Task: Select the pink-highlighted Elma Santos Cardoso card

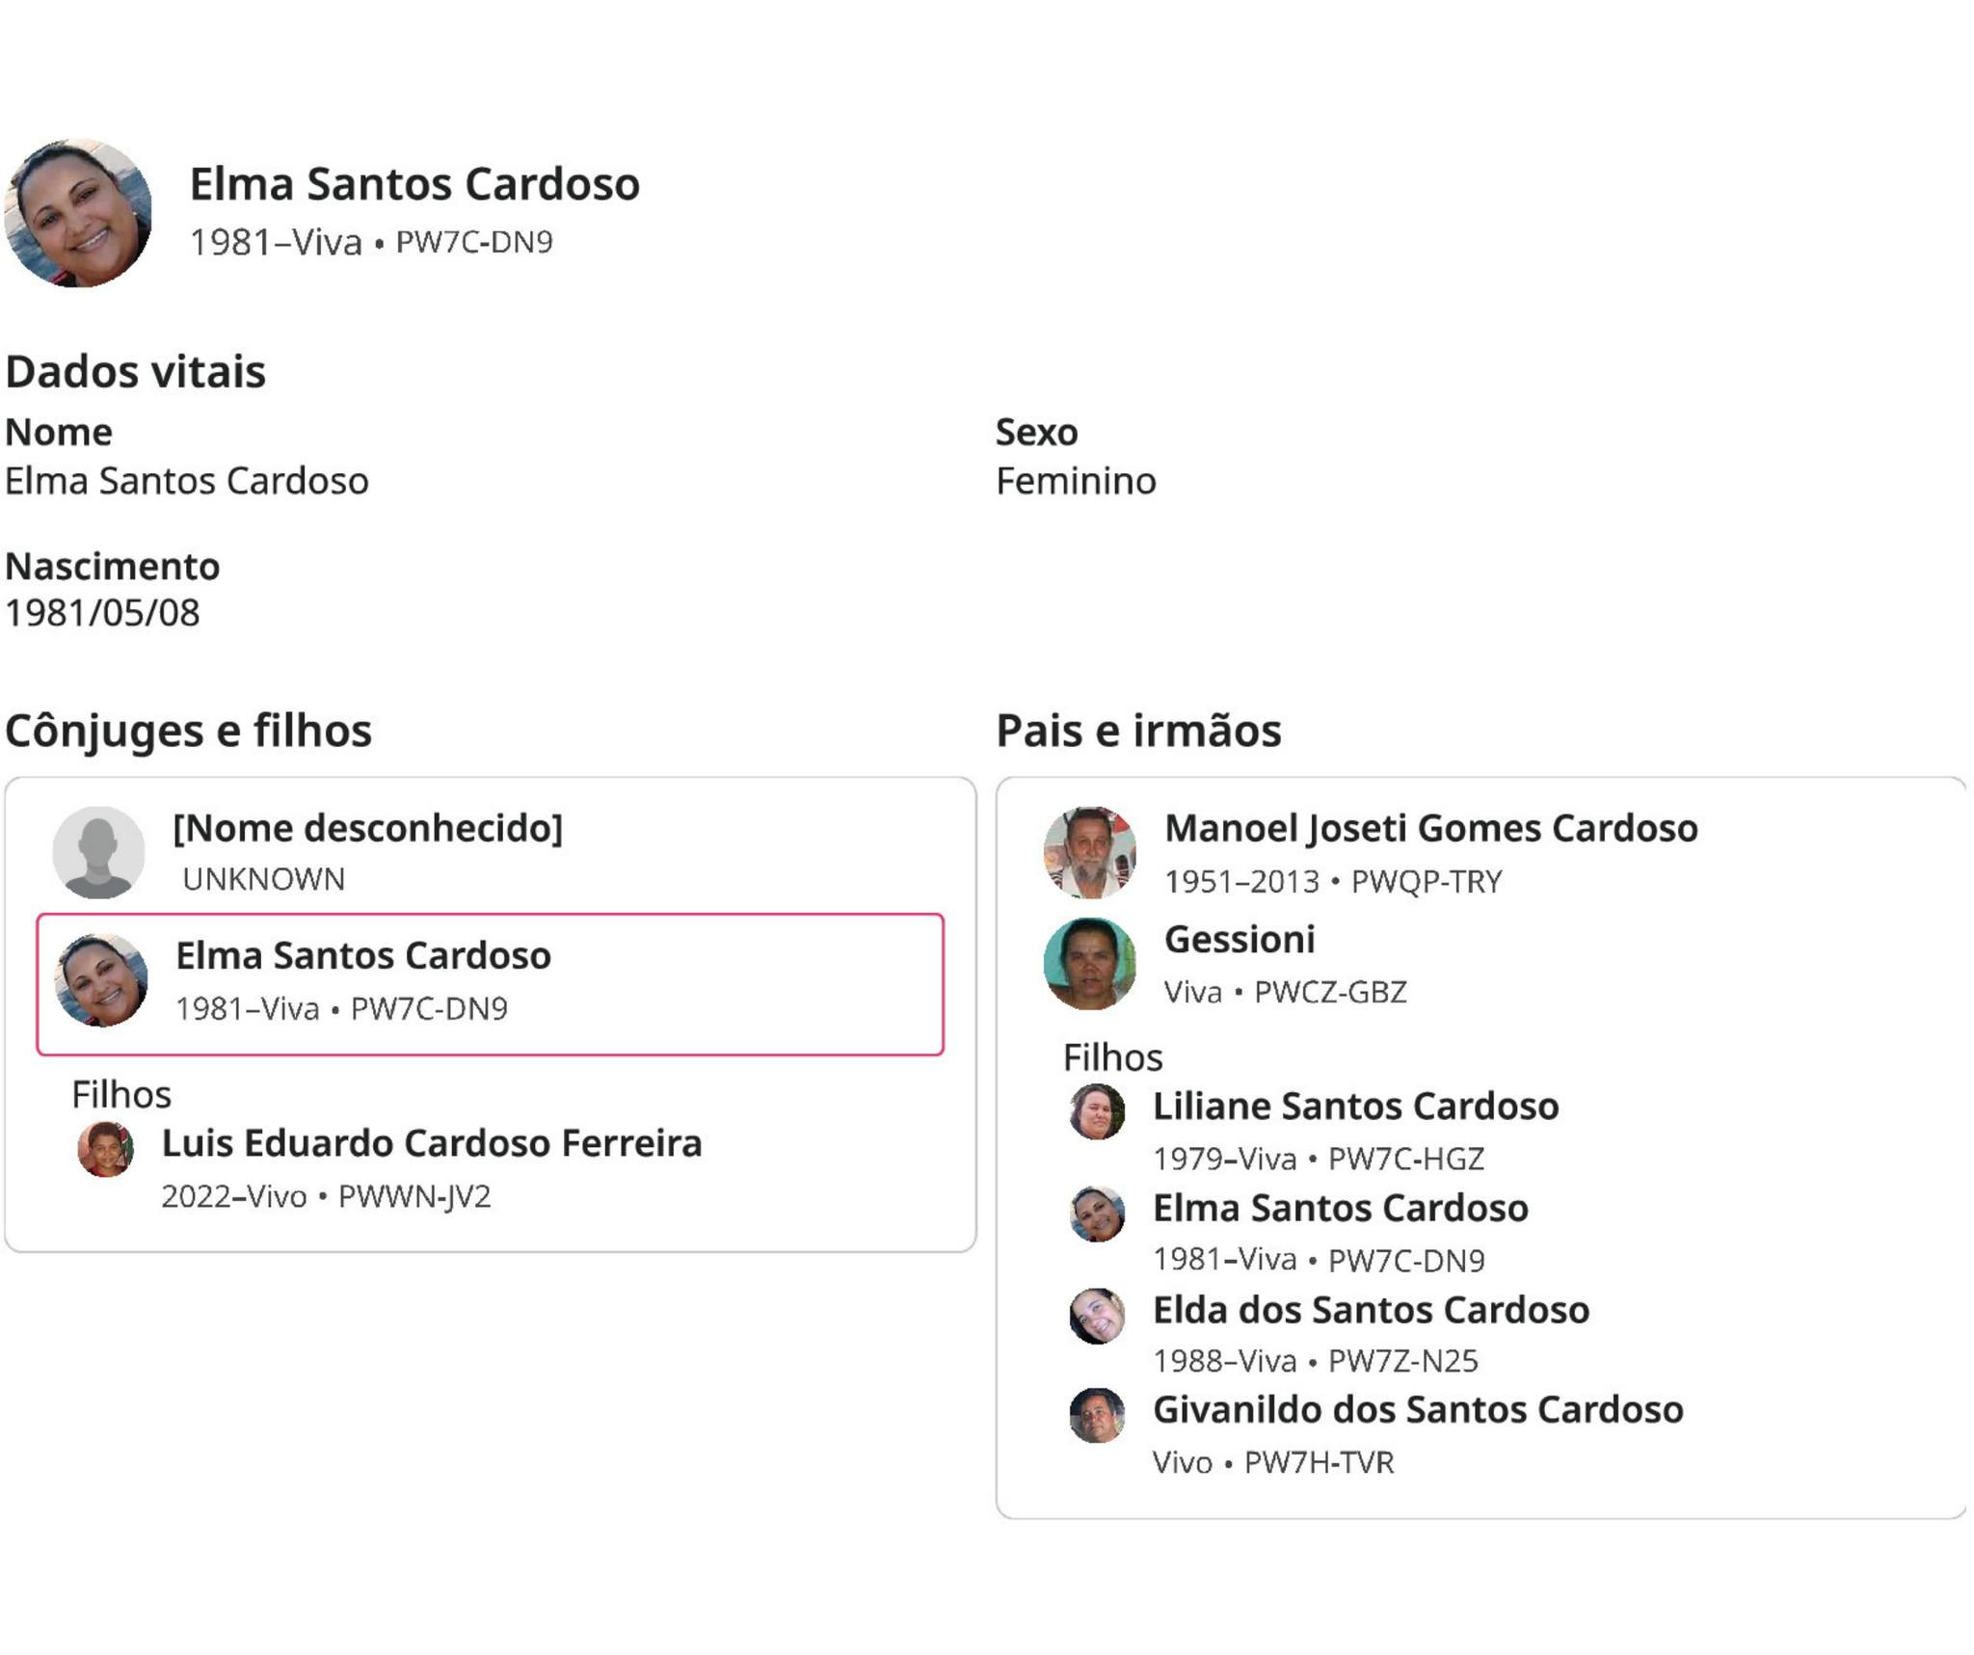Action: point(490,984)
